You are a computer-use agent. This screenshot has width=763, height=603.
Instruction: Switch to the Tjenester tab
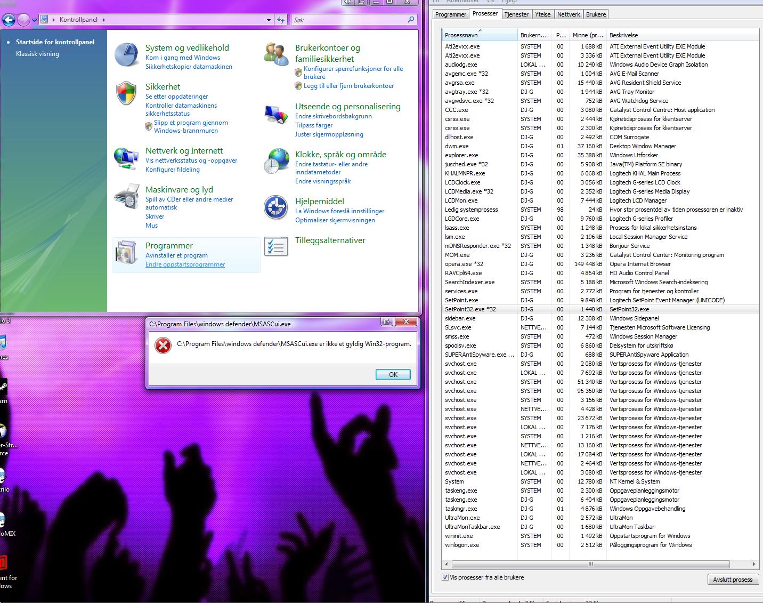click(516, 14)
